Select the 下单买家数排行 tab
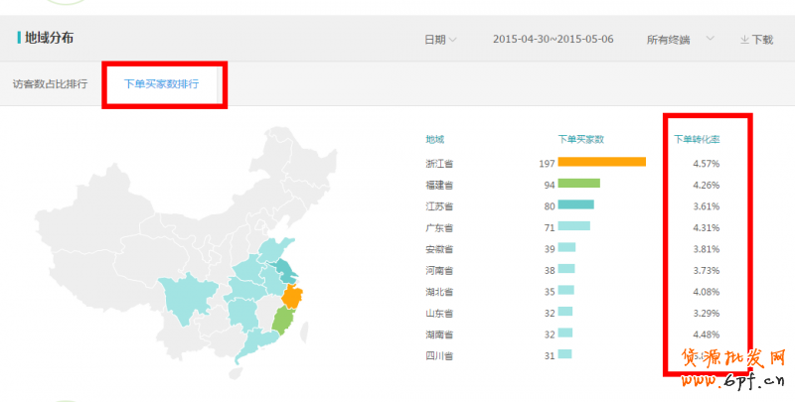795x402 pixels. pyautogui.click(x=161, y=84)
